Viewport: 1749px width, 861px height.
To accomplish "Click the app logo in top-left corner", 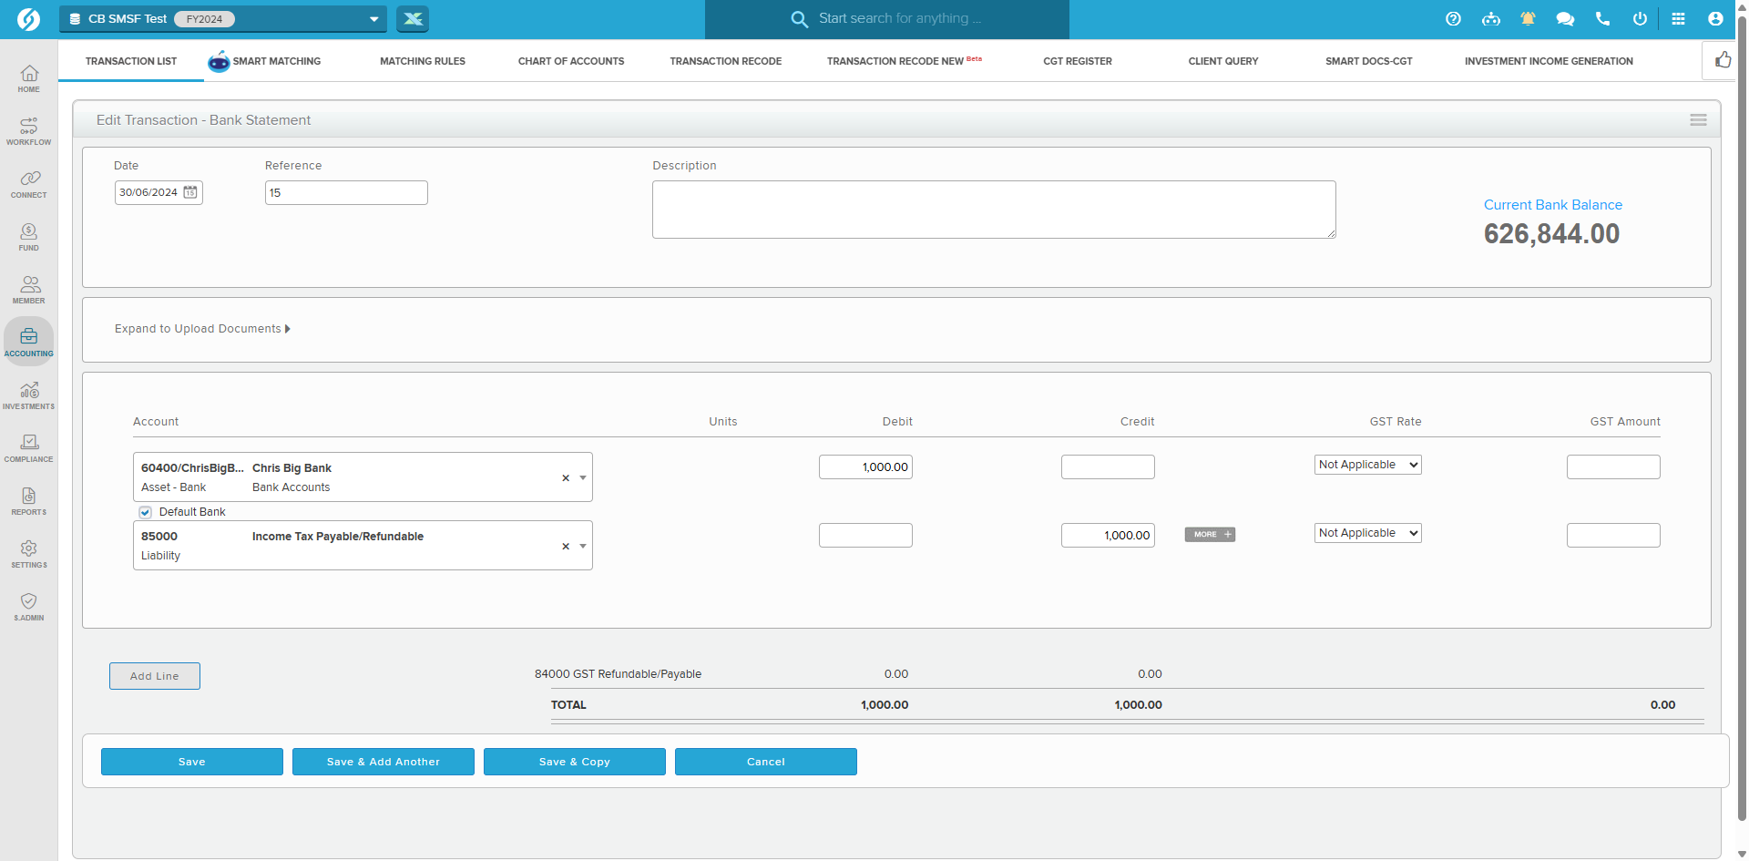I will (28, 19).
